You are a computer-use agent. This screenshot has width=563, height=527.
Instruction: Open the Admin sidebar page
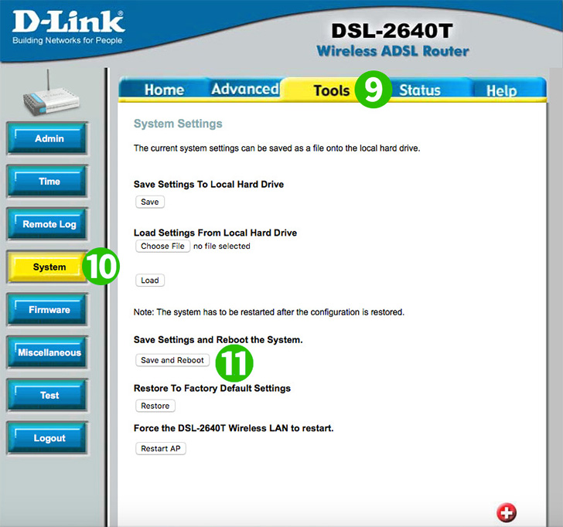pyautogui.click(x=47, y=138)
